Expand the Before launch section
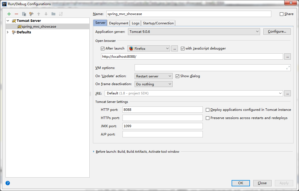Image resolution: width=299 pixels, height=191 pixels. pos(94,152)
